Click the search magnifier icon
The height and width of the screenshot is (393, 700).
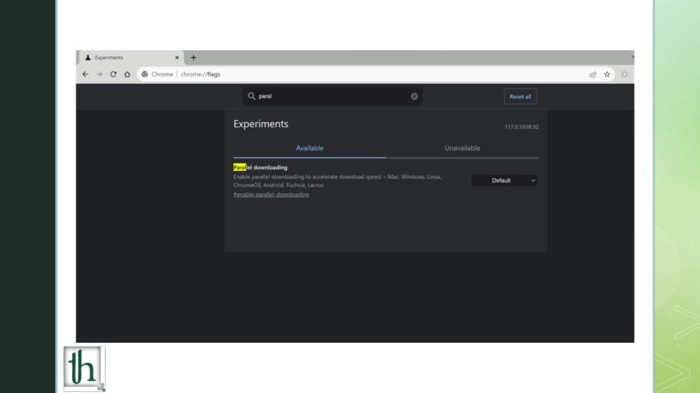point(252,96)
